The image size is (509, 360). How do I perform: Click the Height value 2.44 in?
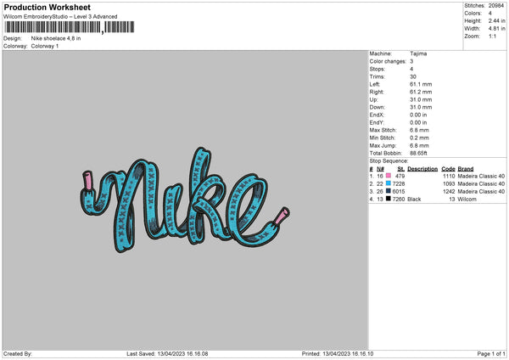pyautogui.click(x=496, y=20)
